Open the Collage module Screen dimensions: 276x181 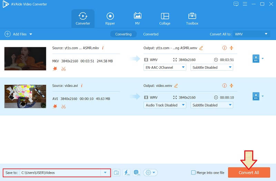pyautogui.click(x=165, y=19)
